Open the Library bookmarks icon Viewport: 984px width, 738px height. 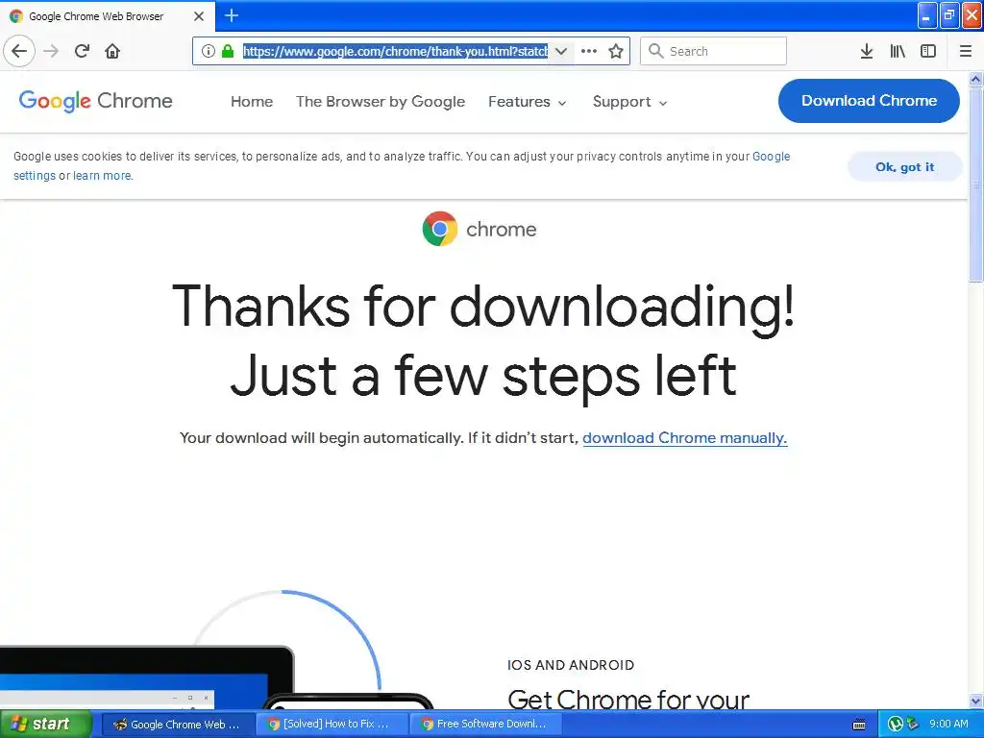[x=898, y=51]
